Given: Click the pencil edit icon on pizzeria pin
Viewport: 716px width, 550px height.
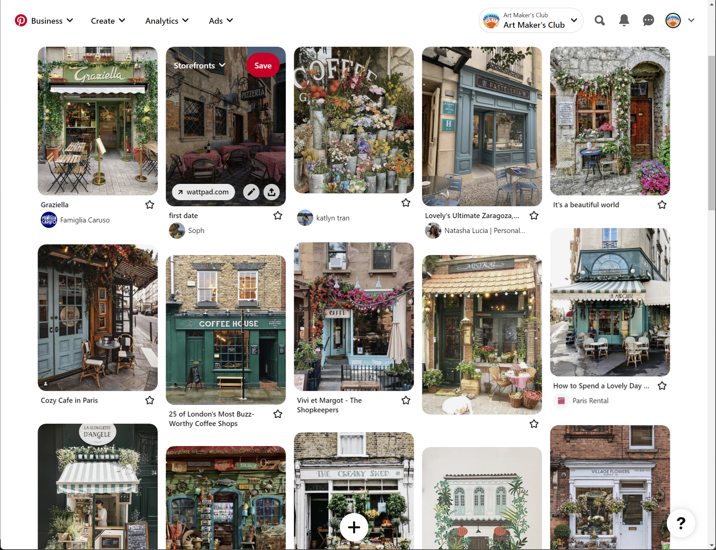Looking at the screenshot, I should (x=251, y=192).
